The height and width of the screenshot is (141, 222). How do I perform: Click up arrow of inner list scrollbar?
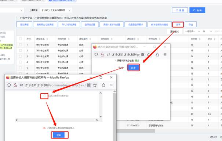click(101, 93)
